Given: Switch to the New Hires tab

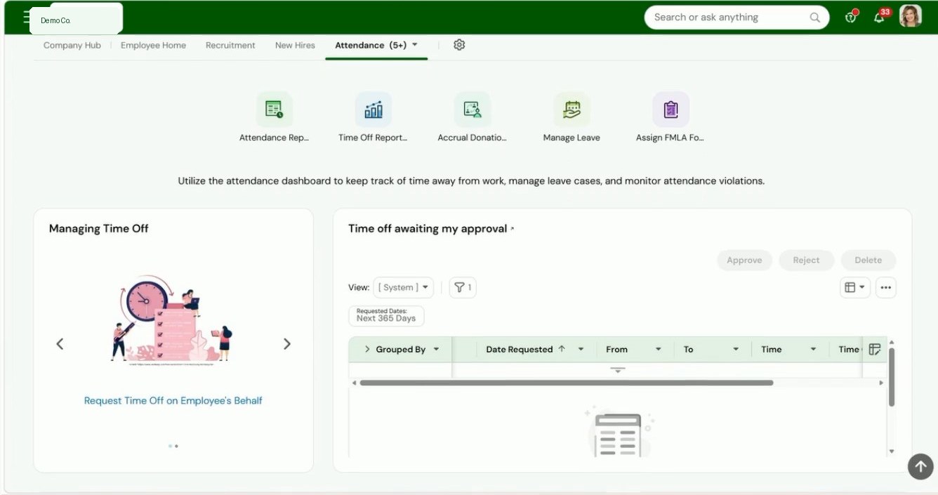Looking at the screenshot, I should click(295, 45).
